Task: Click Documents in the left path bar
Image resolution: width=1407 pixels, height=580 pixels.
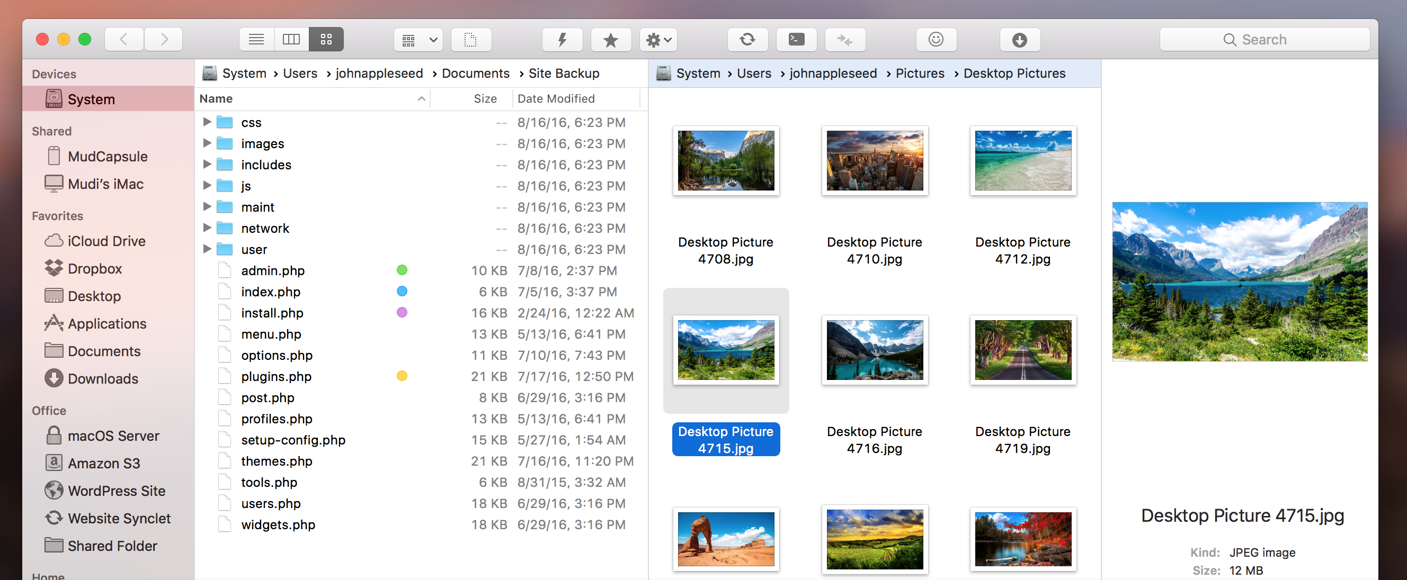Action: 475,73
